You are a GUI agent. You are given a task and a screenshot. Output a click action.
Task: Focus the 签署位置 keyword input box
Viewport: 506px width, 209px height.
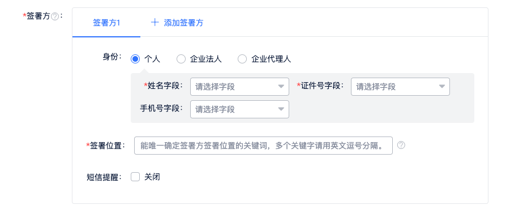point(263,146)
